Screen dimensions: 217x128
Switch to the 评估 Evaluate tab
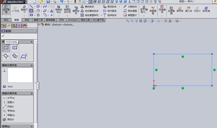[x=62, y=20]
